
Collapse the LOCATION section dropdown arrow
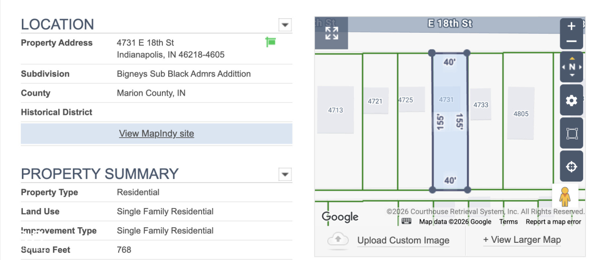(x=285, y=25)
